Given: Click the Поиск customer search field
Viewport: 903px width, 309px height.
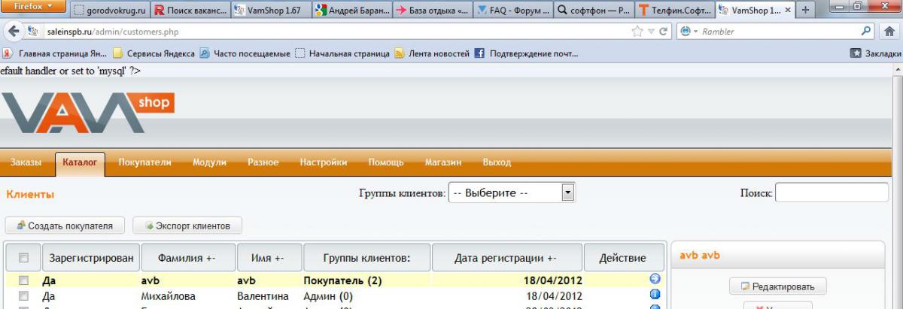Looking at the screenshot, I should (x=832, y=193).
